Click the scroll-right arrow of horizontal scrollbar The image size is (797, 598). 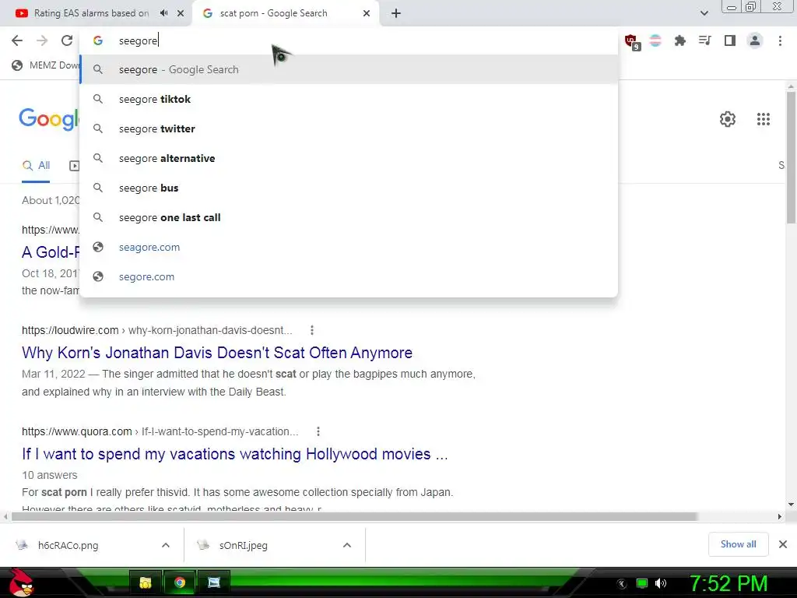(779, 517)
